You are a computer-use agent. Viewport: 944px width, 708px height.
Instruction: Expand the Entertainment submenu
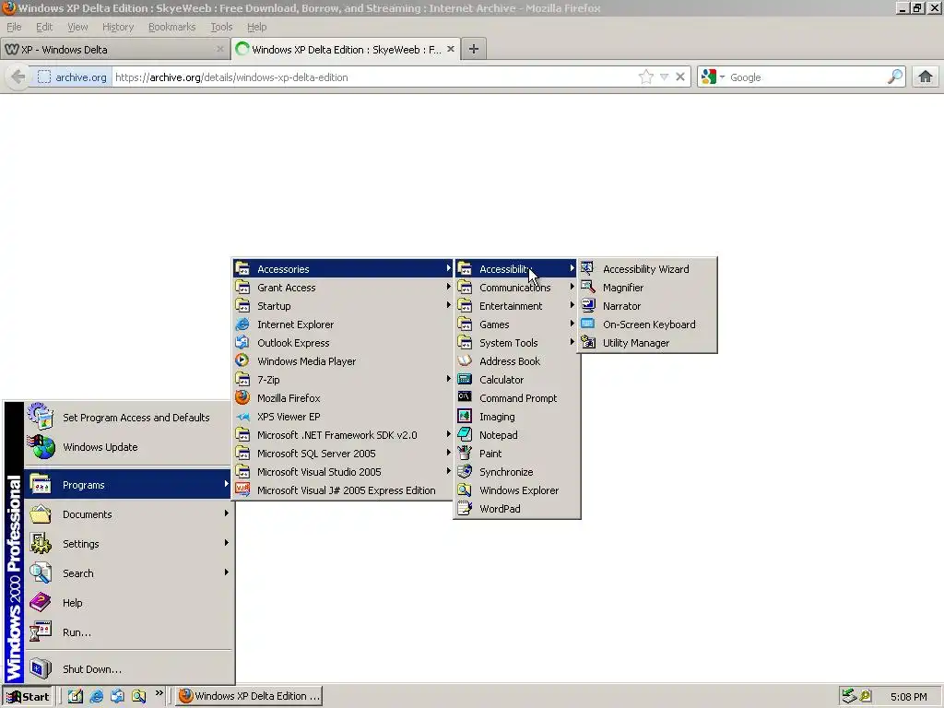(516, 306)
